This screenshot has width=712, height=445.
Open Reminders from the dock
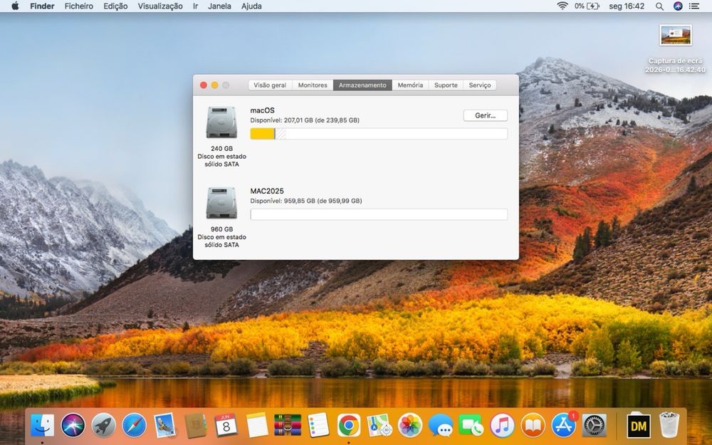[x=318, y=426]
